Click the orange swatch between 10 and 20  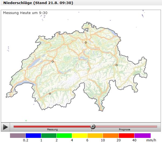(111, 135)
